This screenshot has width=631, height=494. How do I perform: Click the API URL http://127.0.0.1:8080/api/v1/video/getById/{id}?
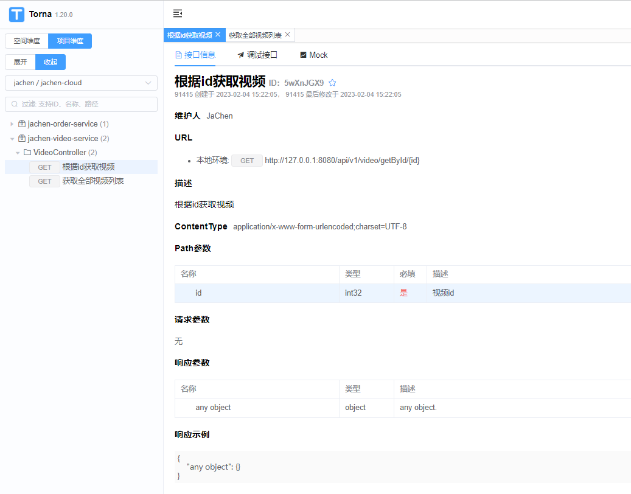point(342,161)
